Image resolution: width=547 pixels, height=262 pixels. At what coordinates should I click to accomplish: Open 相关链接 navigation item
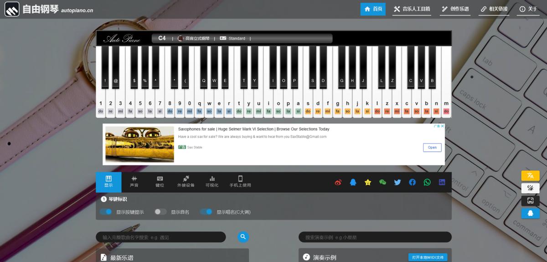click(495, 9)
